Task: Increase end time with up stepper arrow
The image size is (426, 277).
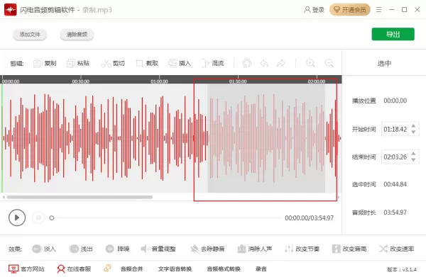Action: tap(413, 154)
